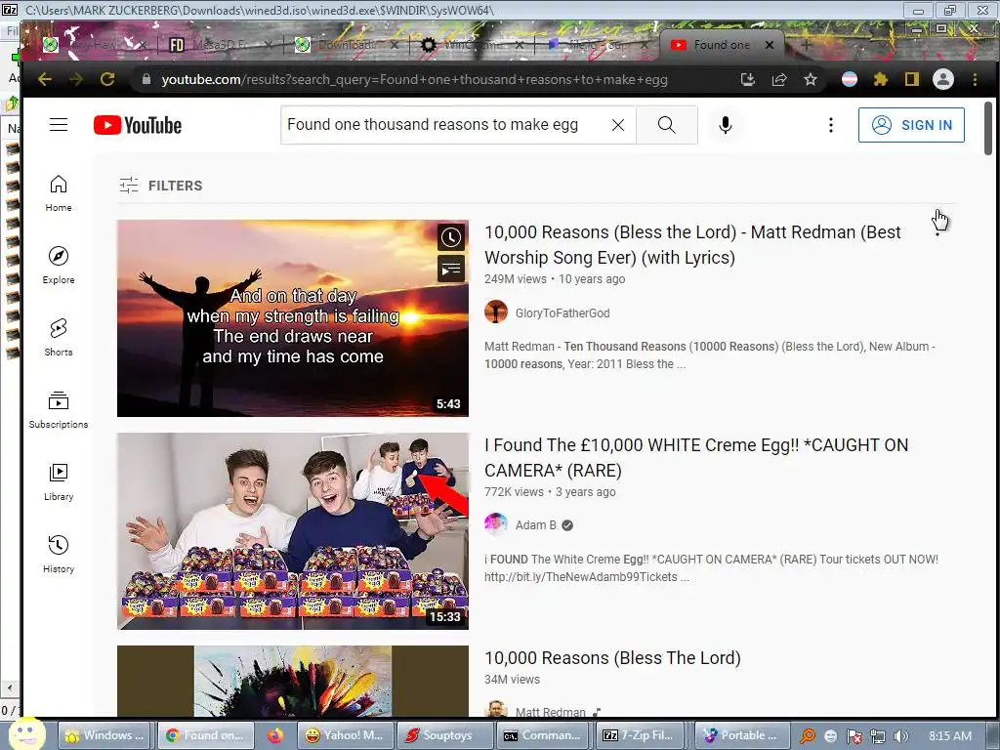Screen dimensions: 1000x750
Task: Switch to the Download browser tab
Action: pos(345,45)
